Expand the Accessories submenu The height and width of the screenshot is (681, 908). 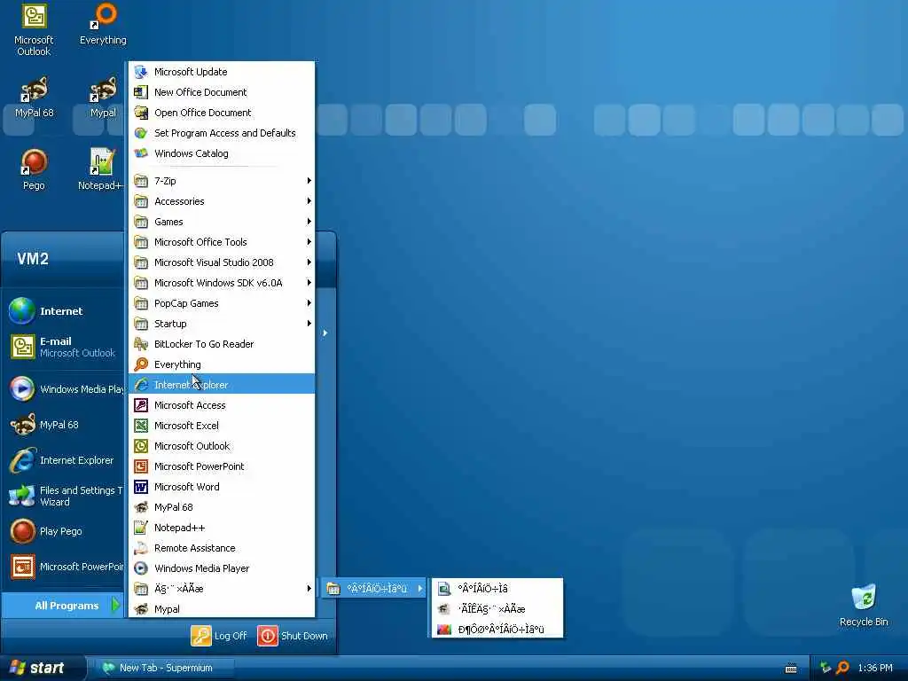pos(222,201)
